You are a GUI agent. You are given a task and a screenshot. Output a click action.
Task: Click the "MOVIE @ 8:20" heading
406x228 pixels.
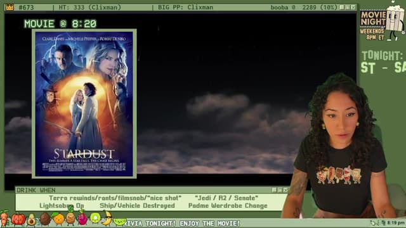click(x=60, y=24)
